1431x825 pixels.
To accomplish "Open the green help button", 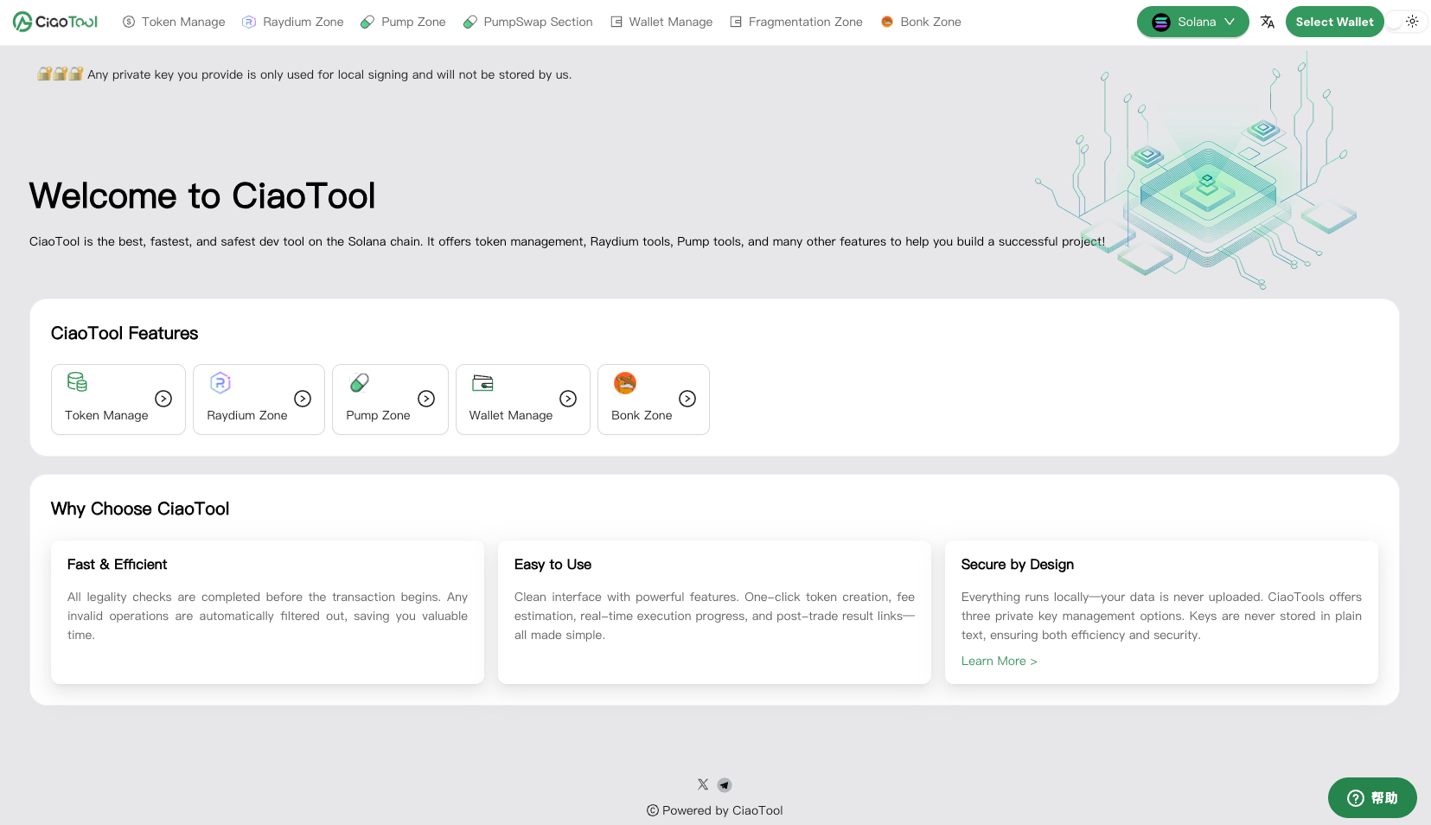I will point(1372,797).
